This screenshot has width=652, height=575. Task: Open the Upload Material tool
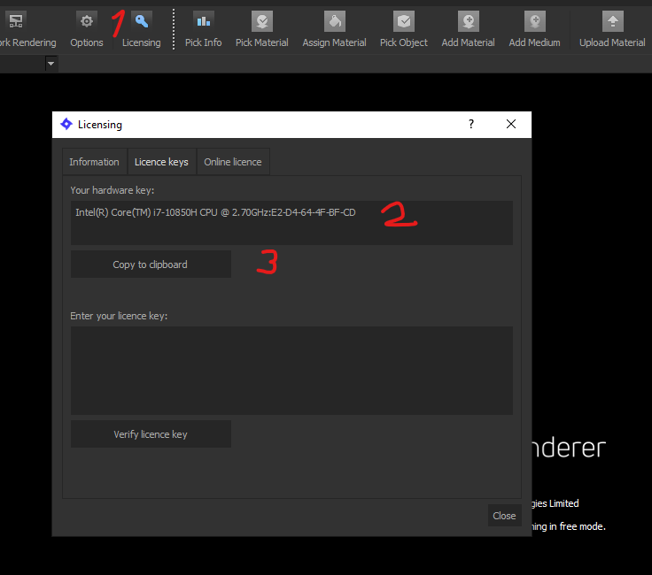pos(612,22)
